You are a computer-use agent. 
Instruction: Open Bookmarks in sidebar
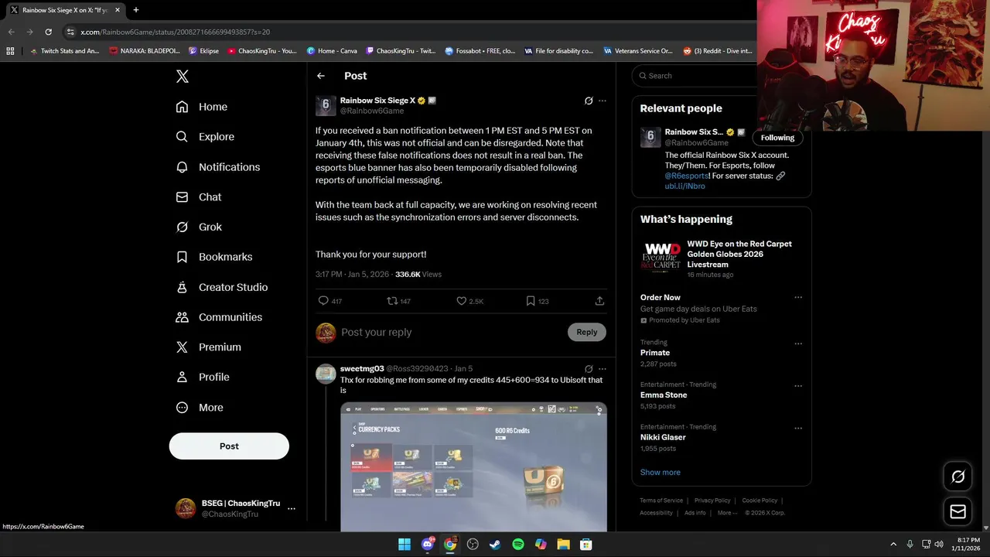click(214, 257)
